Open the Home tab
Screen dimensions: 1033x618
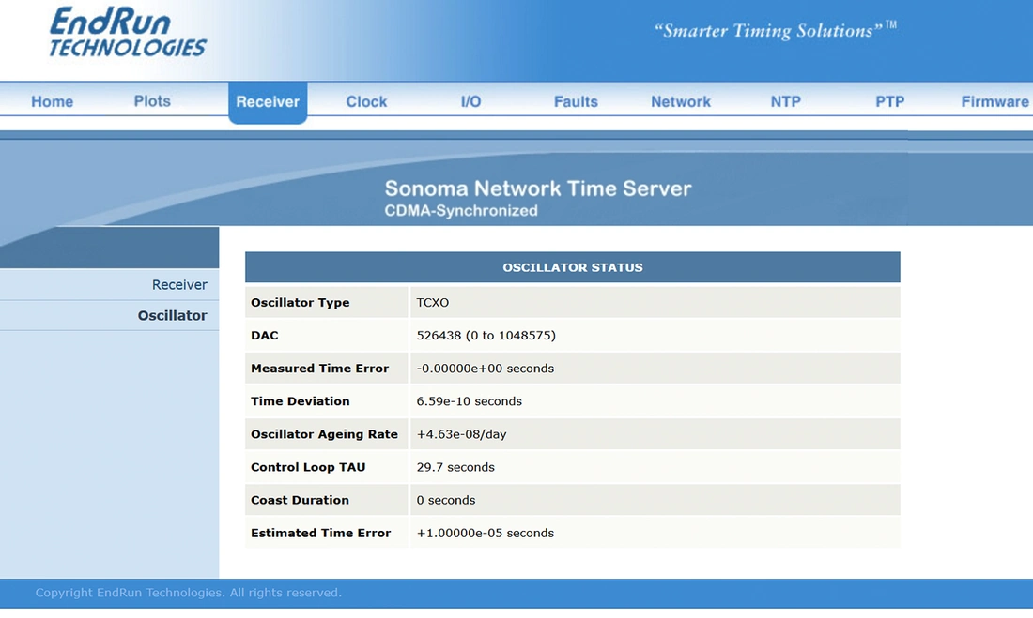point(52,101)
